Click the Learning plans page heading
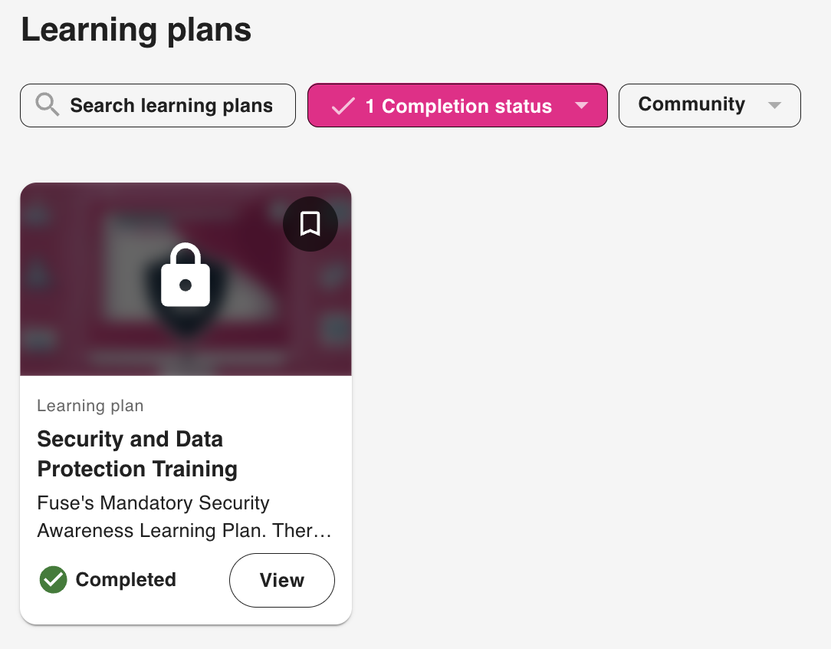Image resolution: width=831 pixels, height=649 pixels. (136, 31)
